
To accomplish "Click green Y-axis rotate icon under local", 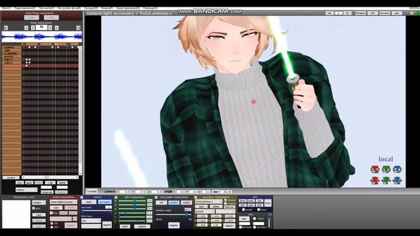I will [x=386, y=169].
